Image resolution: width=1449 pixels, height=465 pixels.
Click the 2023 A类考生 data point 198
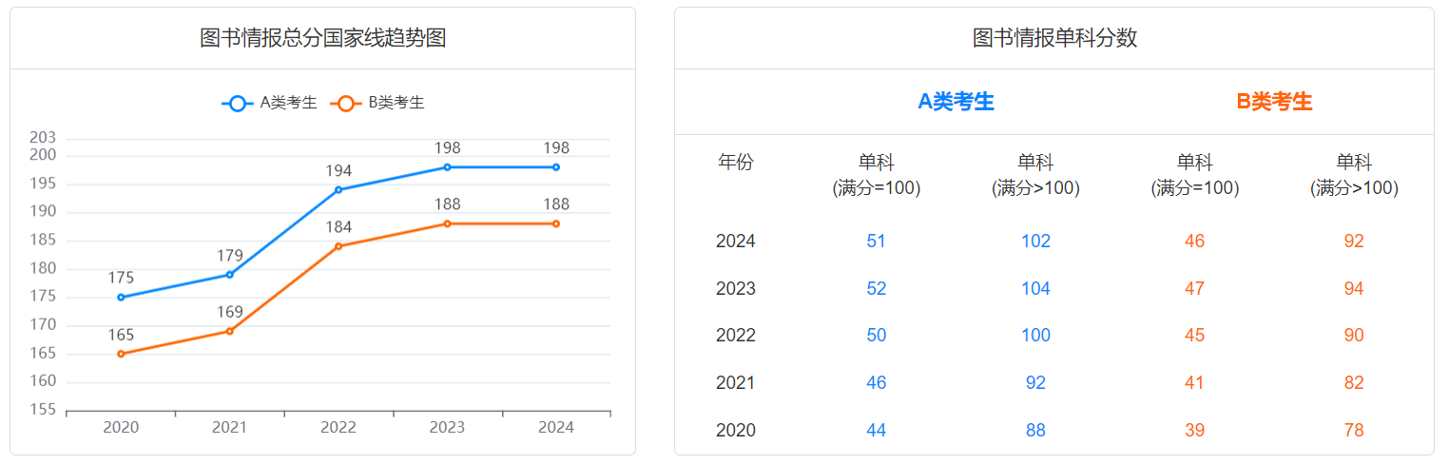pyautogui.click(x=447, y=167)
